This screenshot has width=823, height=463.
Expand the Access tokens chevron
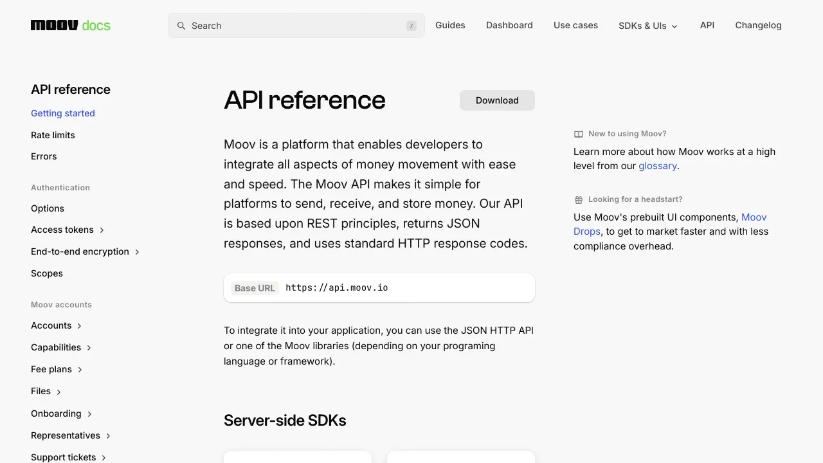102,230
